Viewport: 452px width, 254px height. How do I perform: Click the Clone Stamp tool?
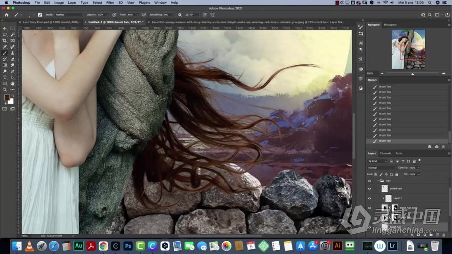click(12, 53)
